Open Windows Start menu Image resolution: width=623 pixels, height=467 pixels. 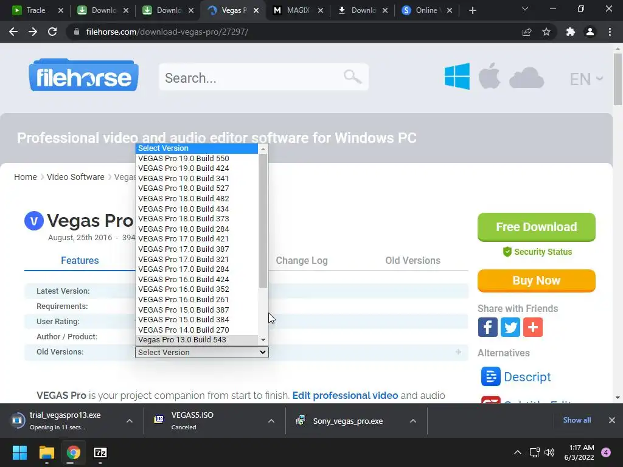tap(19, 452)
